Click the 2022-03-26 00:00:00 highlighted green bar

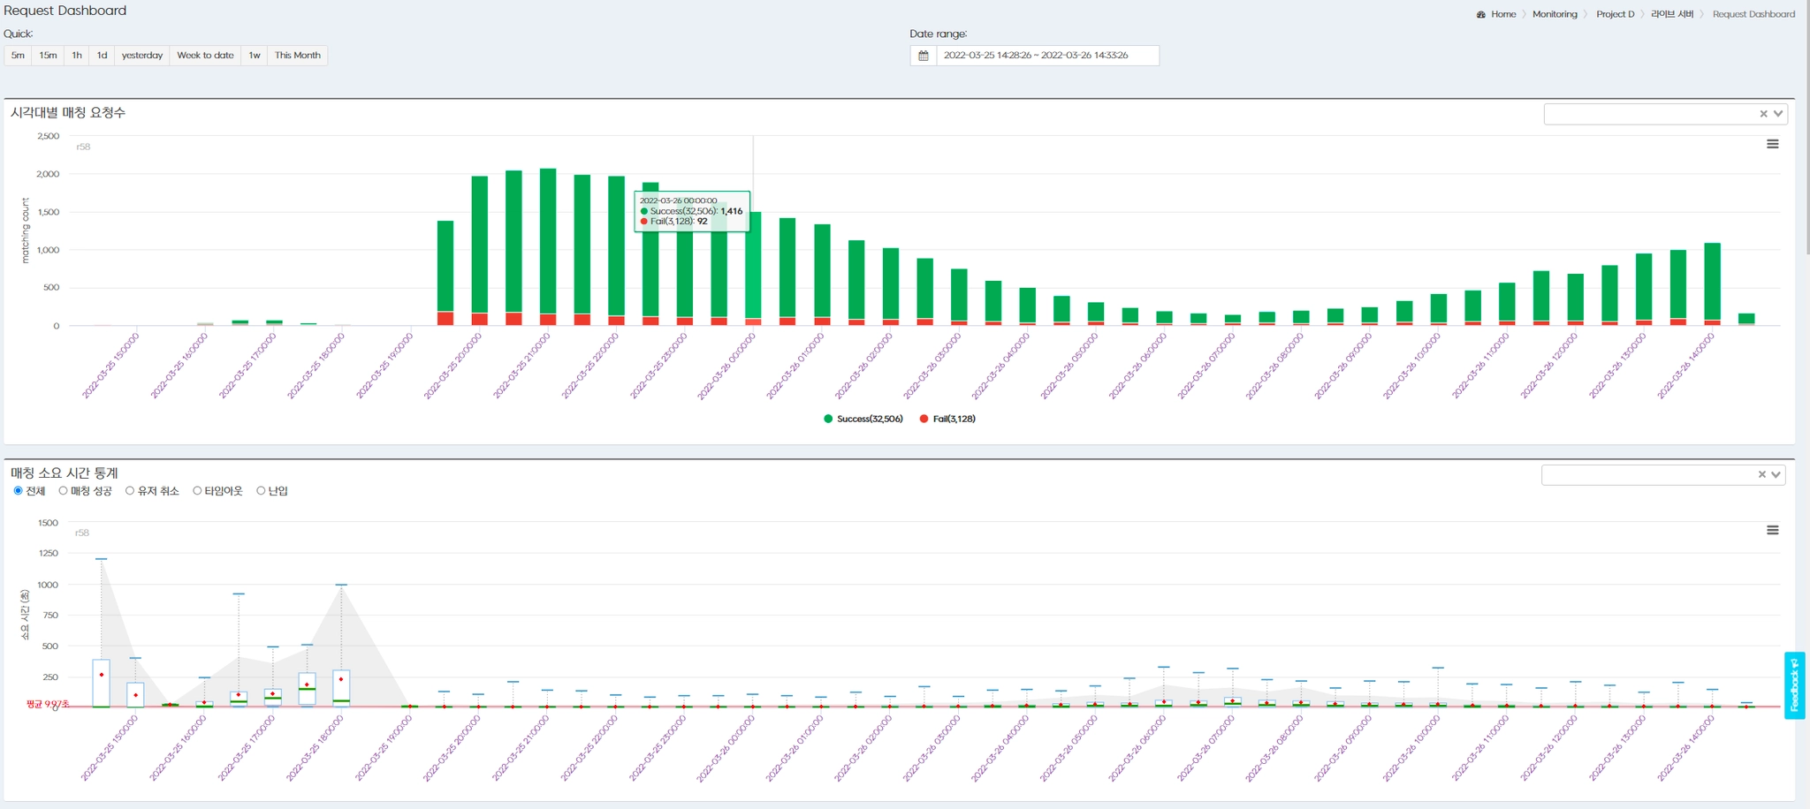[753, 265]
